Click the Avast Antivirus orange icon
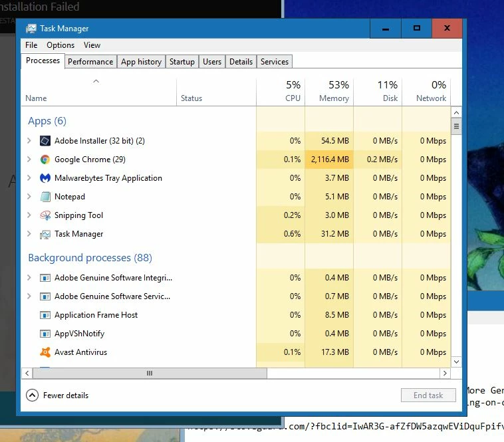504x442 pixels. click(45, 352)
